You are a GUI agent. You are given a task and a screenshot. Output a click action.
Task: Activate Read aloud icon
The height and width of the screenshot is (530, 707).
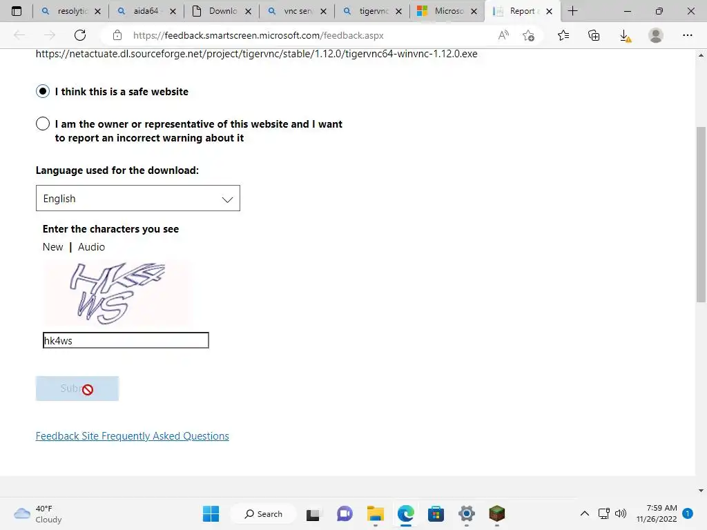point(503,35)
